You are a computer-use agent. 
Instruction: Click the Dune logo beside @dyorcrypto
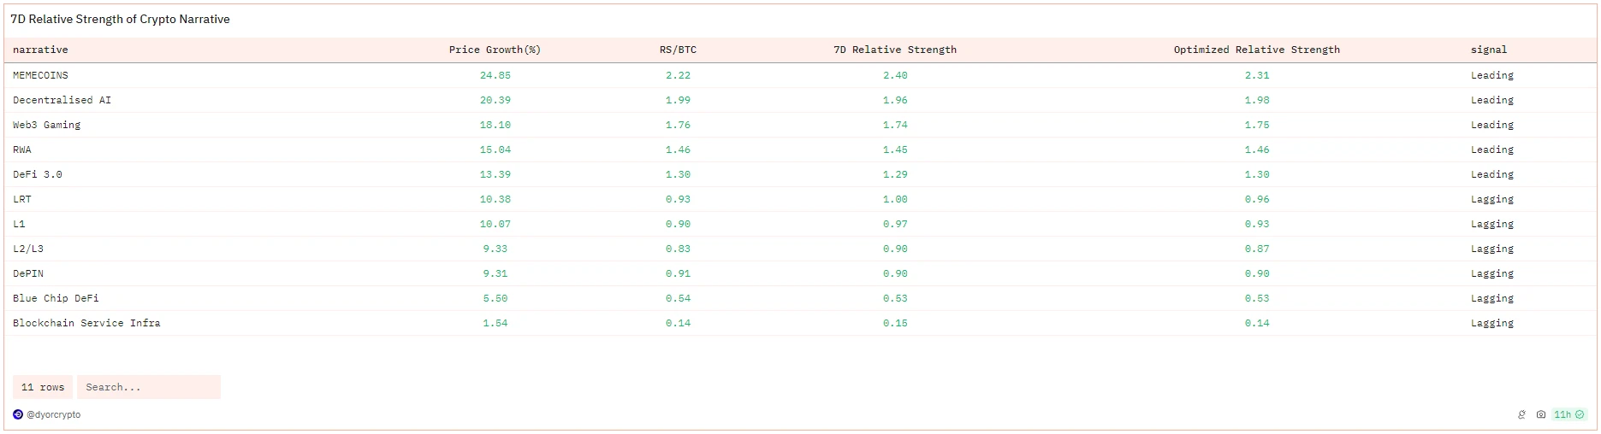18,414
